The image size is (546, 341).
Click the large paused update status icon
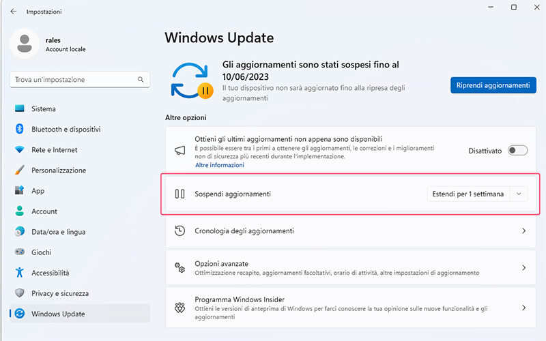(x=192, y=81)
